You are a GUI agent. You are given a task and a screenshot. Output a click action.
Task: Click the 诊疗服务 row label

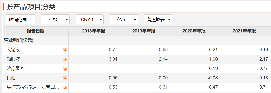15,69
